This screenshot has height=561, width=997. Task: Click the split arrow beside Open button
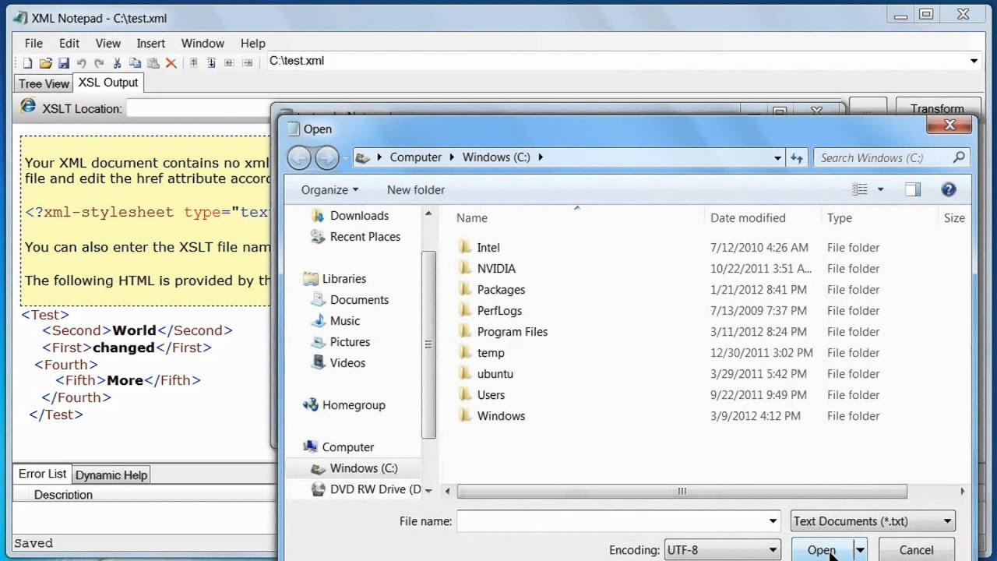tap(860, 550)
